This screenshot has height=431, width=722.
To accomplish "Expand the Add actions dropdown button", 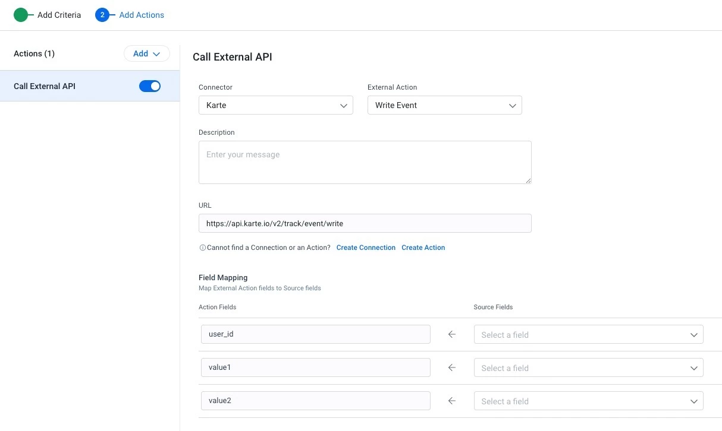I will 146,53.
